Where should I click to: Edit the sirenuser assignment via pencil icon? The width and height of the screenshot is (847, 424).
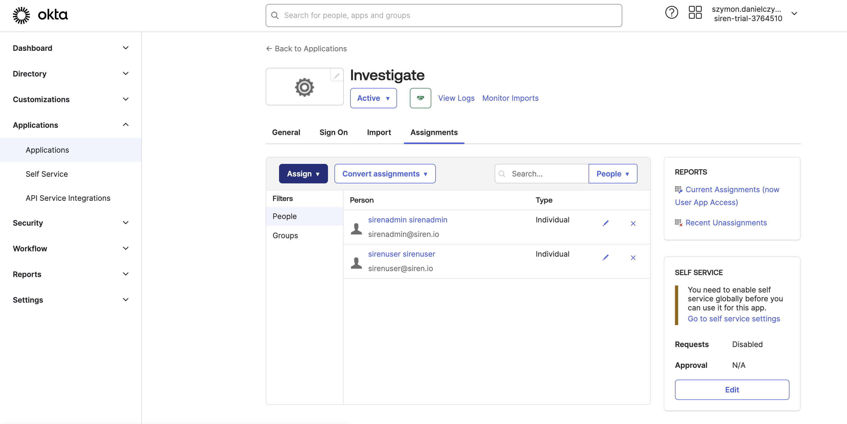pyautogui.click(x=606, y=258)
